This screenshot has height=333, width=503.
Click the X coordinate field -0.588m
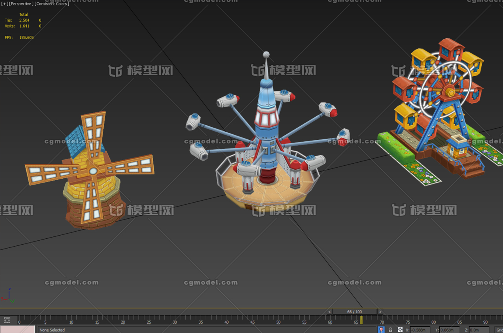coord(420,330)
